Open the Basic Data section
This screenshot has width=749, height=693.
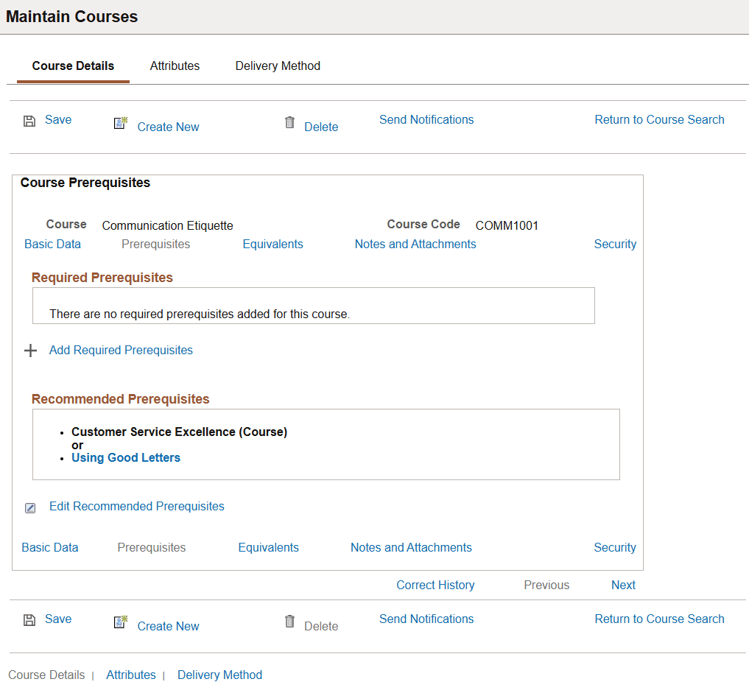(x=52, y=244)
